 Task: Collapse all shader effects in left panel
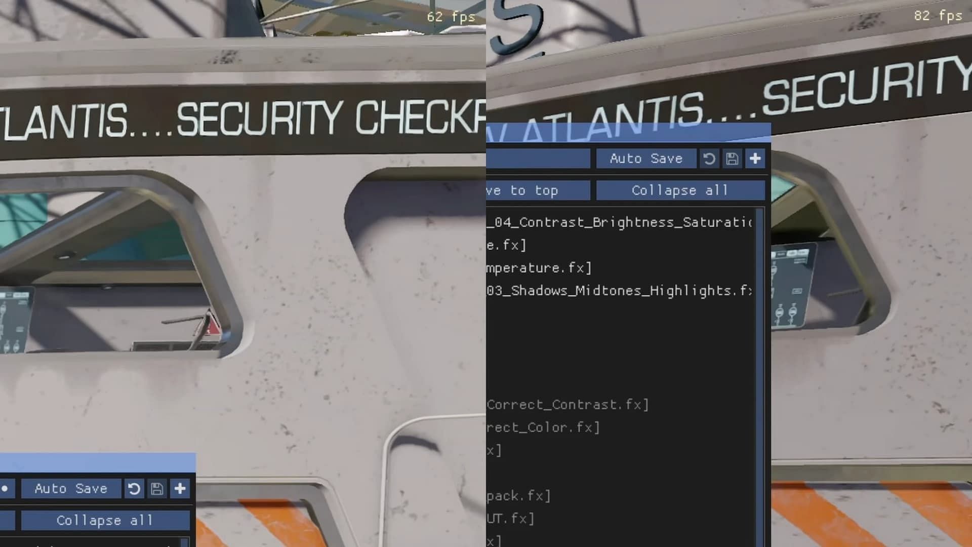[105, 520]
